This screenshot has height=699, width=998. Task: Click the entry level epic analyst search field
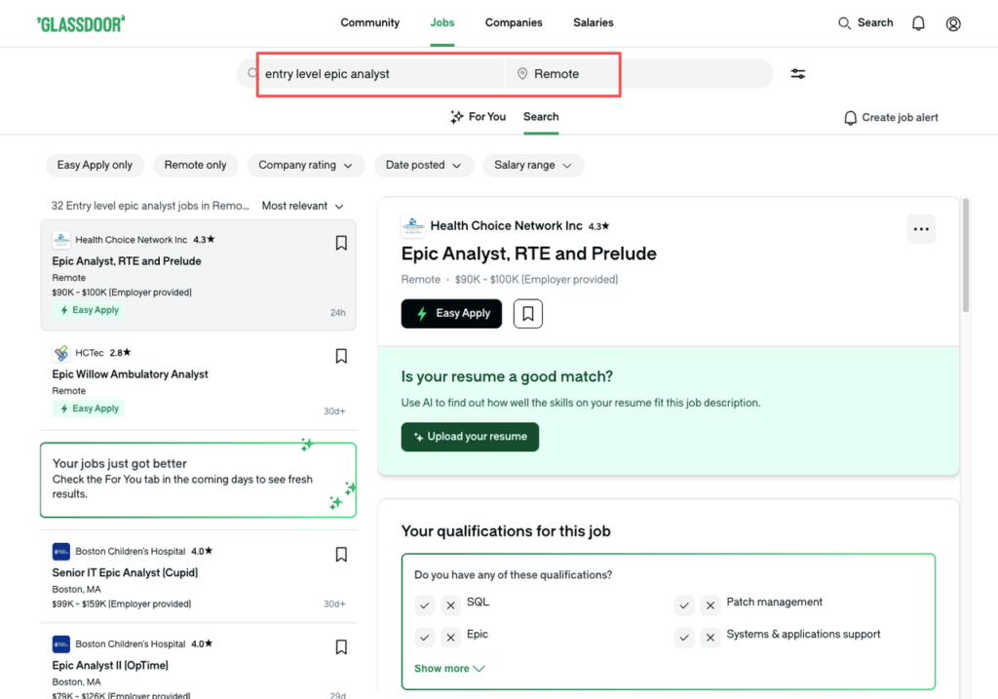click(380, 73)
